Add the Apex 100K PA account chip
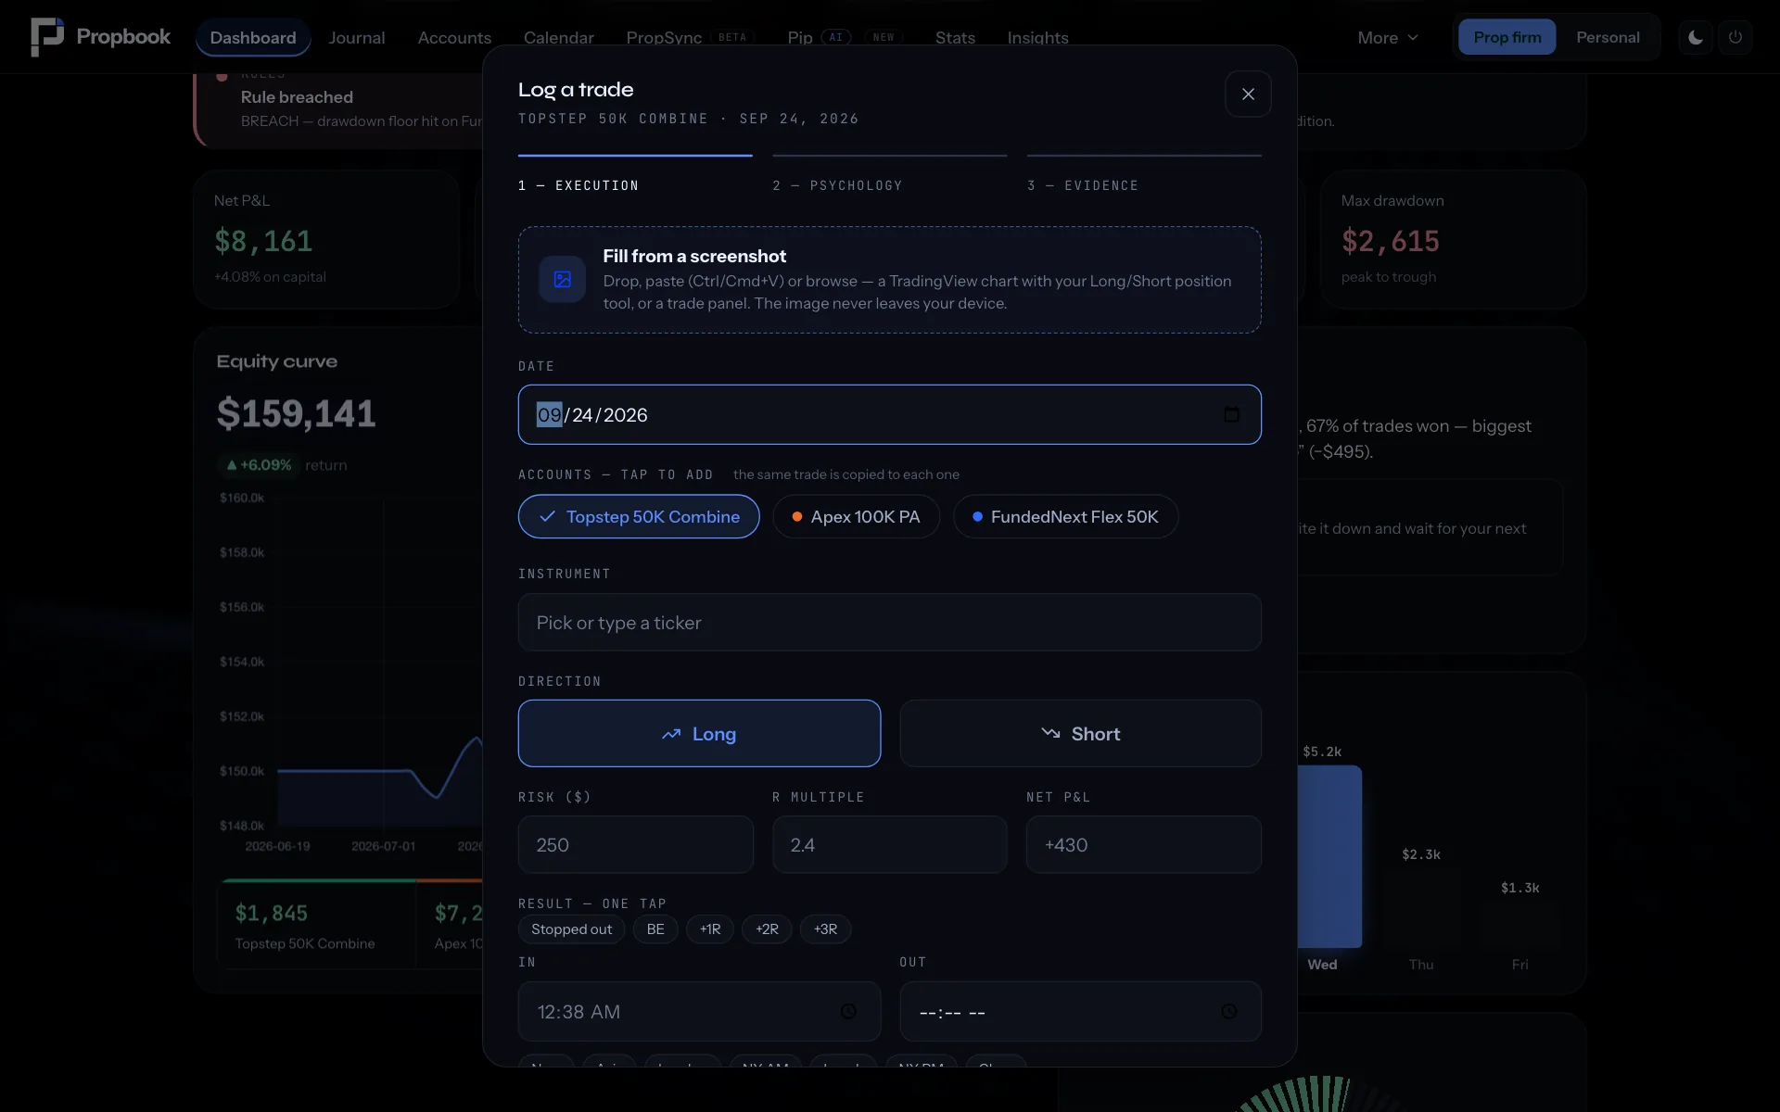1780x1112 pixels. click(856, 516)
